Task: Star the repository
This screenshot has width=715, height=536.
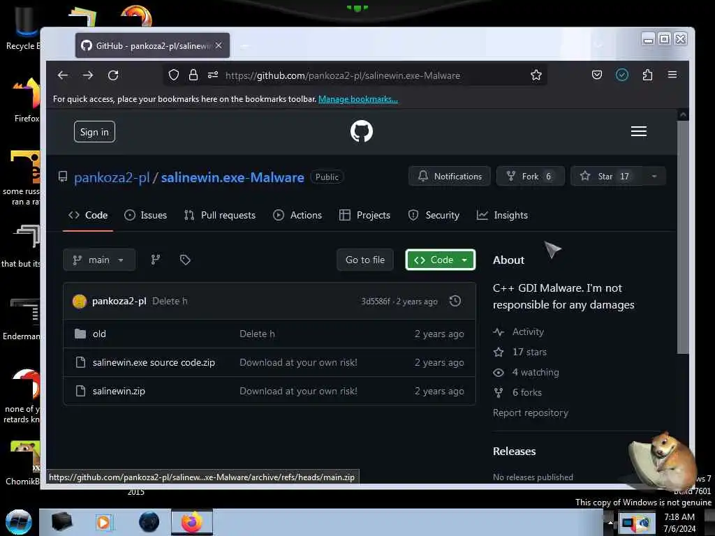Action: coord(607,177)
